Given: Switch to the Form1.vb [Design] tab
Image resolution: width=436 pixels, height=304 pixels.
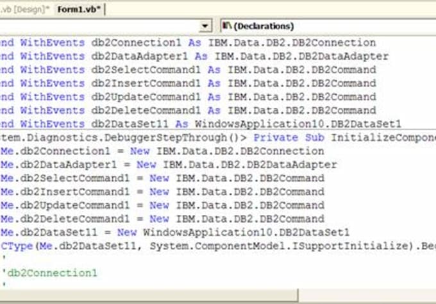Looking at the screenshot, I should click(x=24, y=10).
